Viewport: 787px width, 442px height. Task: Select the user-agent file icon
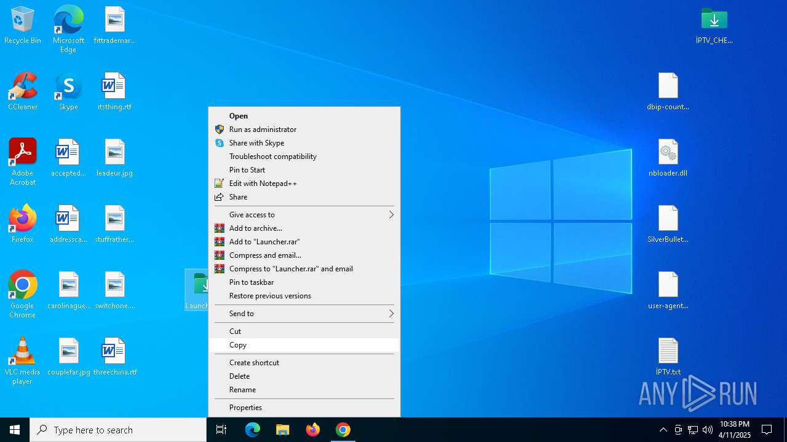click(x=668, y=291)
